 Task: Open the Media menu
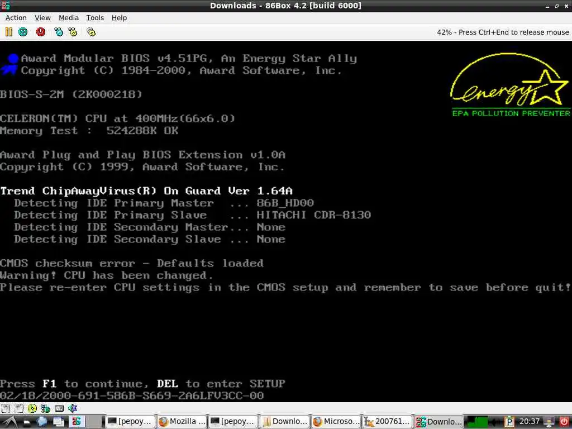coord(69,18)
